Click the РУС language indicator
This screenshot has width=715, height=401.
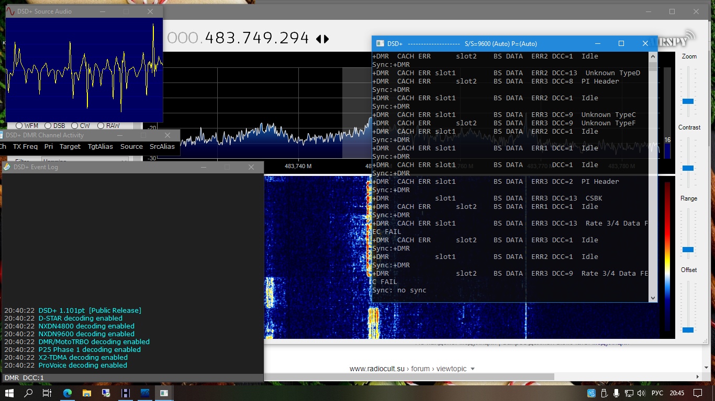coord(656,393)
